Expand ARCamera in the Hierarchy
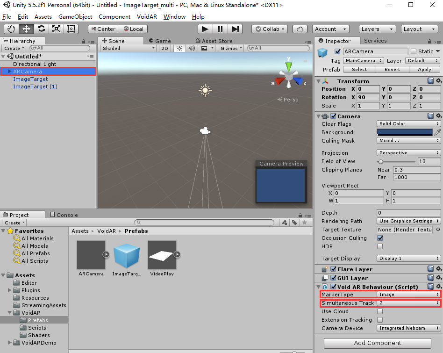Image resolution: width=443 pixels, height=353 pixels. point(10,72)
